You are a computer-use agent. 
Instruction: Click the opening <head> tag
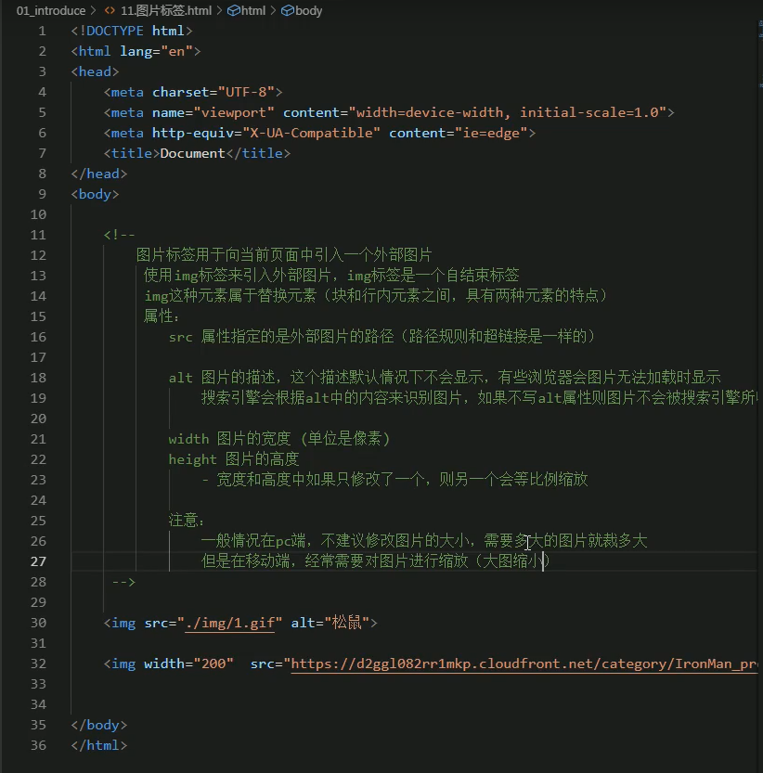(x=95, y=71)
